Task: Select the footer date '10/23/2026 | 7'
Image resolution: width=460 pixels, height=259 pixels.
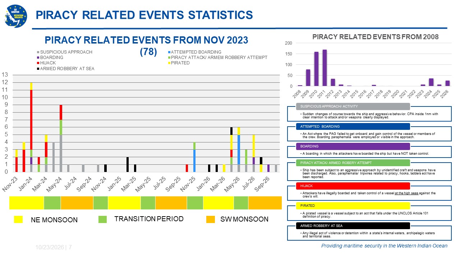Action: (54, 247)
